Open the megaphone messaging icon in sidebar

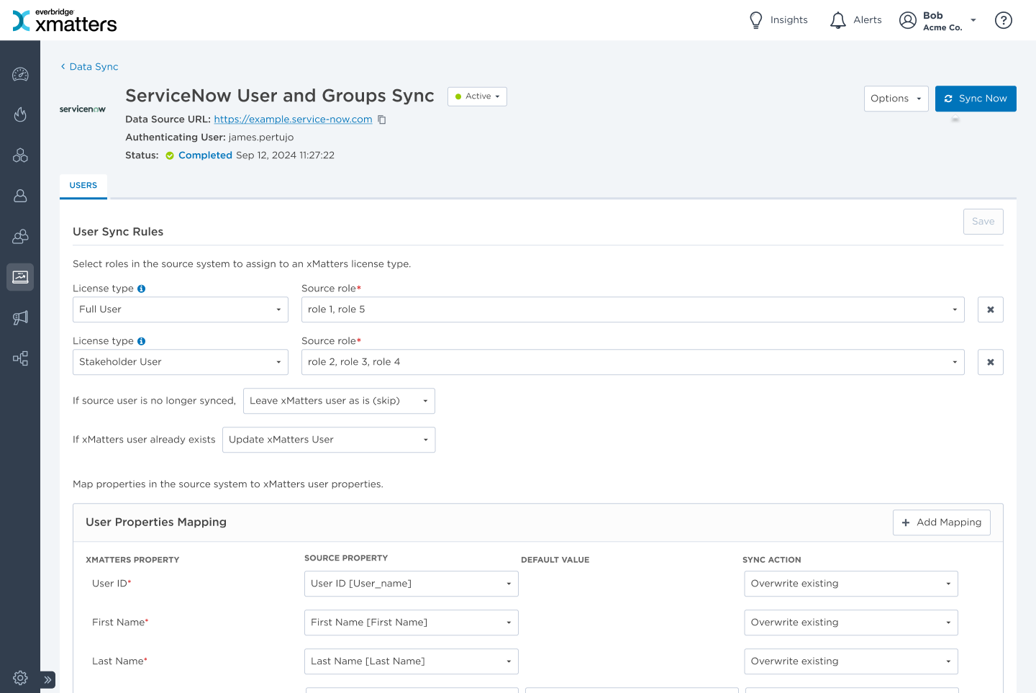pyautogui.click(x=20, y=317)
